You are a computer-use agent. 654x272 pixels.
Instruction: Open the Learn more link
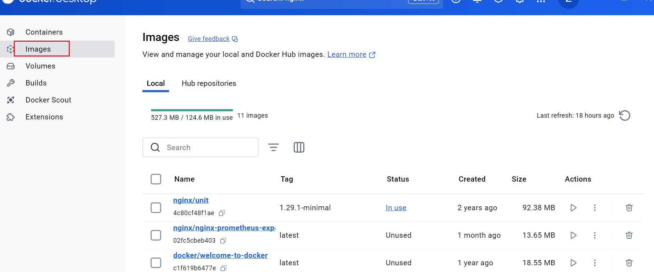[347, 54]
